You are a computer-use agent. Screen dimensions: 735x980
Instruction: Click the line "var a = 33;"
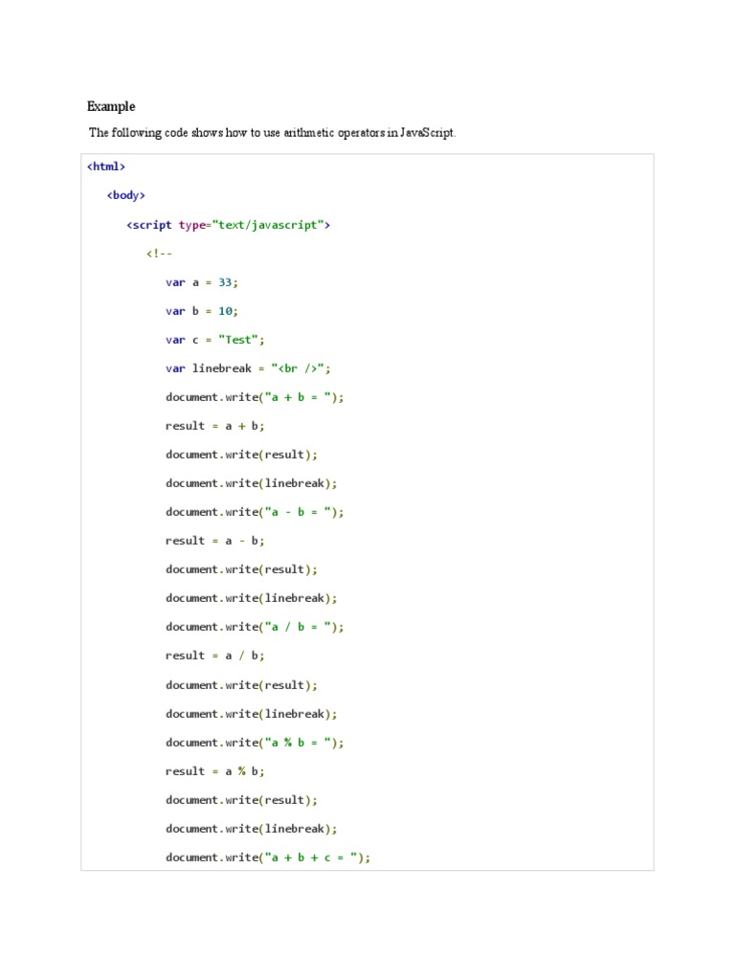[202, 282]
